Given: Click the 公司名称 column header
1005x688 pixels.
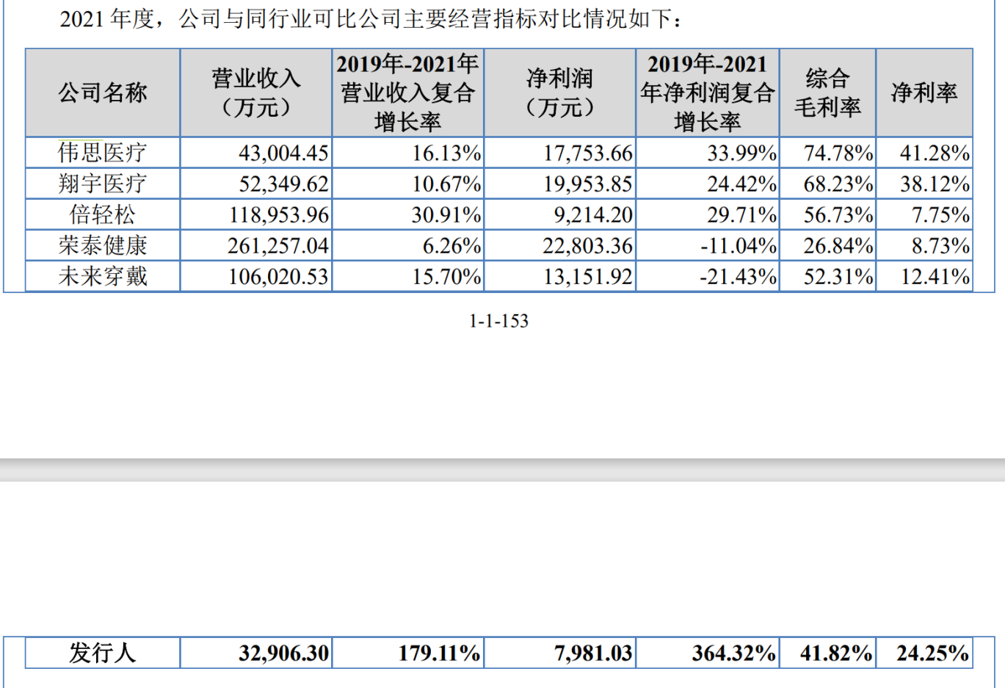Looking at the screenshot, I should tap(103, 93).
